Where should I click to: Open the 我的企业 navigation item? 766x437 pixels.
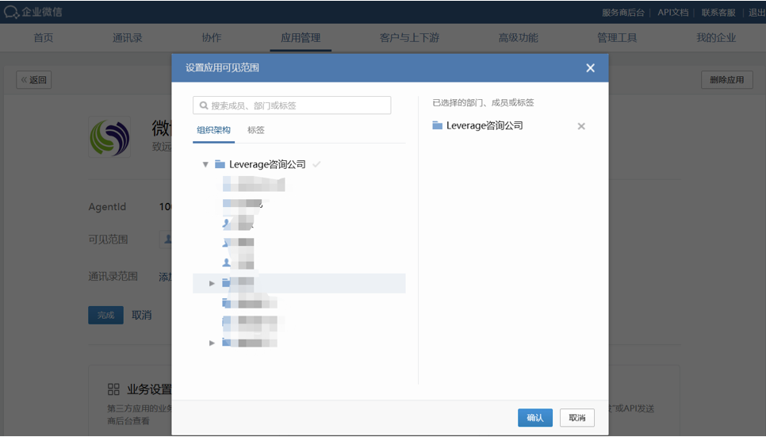point(716,37)
